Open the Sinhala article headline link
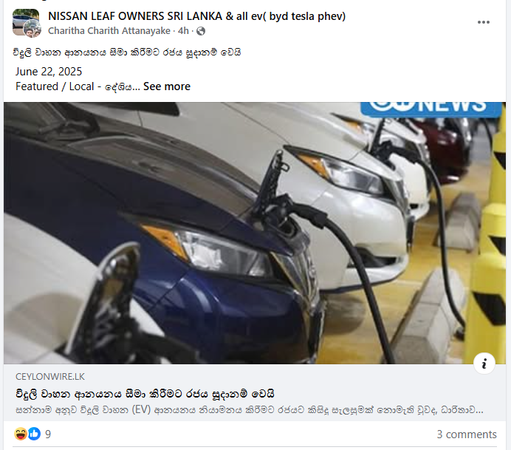This screenshot has width=511, height=450. tap(145, 394)
